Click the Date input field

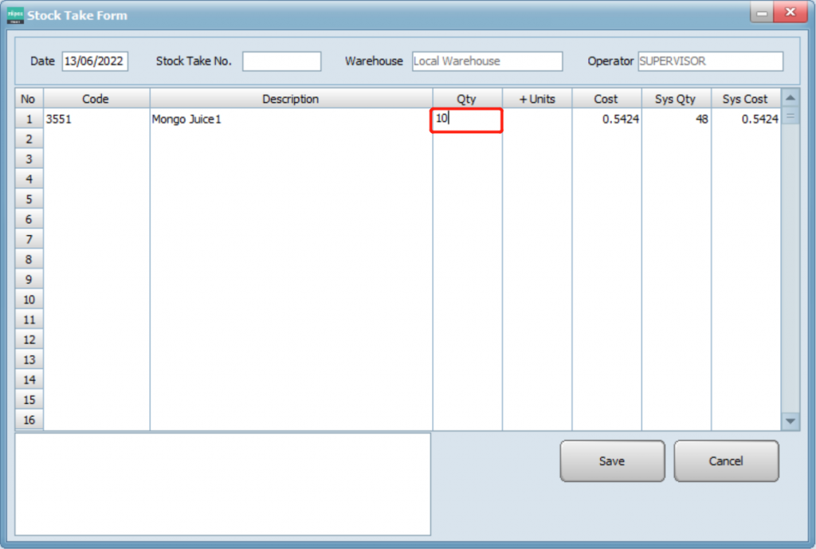pos(95,61)
